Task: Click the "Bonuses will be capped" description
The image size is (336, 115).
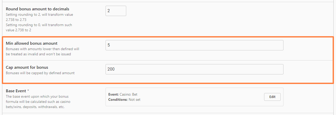Action: 40,73
